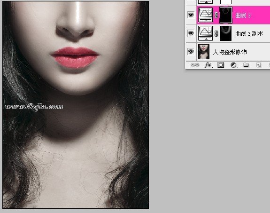Hide the 人物整形修饰 layer
Viewport: 270px width, 213px height.
point(191,51)
